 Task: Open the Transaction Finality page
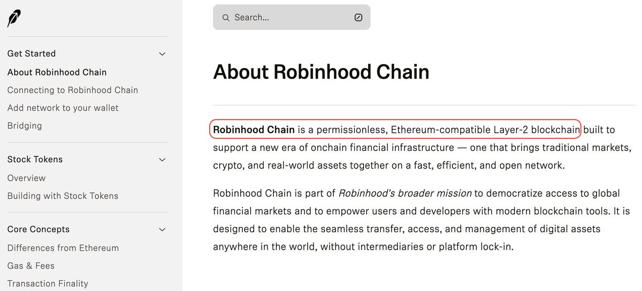[x=48, y=284]
